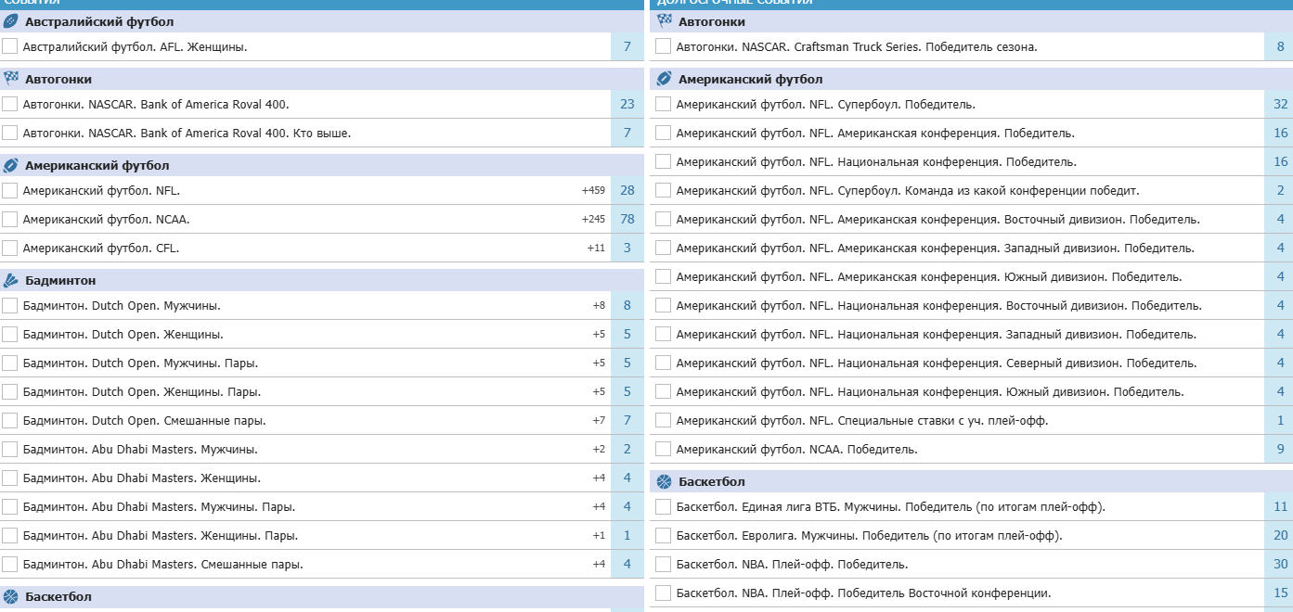
Task: Click the shuttlecock icon beside Бадминтон
Action: click(x=11, y=280)
